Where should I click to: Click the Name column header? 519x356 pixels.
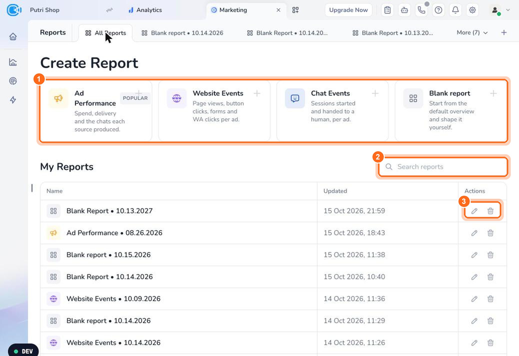(x=54, y=191)
